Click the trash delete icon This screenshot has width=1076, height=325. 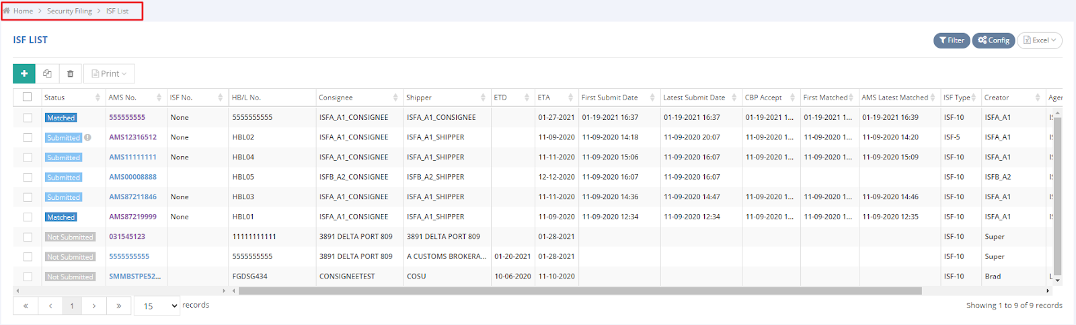71,73
